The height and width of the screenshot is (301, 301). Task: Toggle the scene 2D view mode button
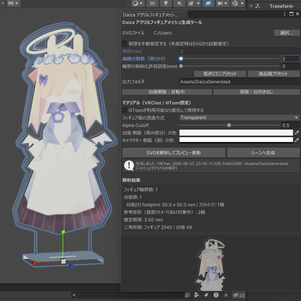152,3
